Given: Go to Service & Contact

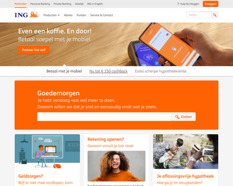Looking at the screenshot, I should tap(101, 15).
